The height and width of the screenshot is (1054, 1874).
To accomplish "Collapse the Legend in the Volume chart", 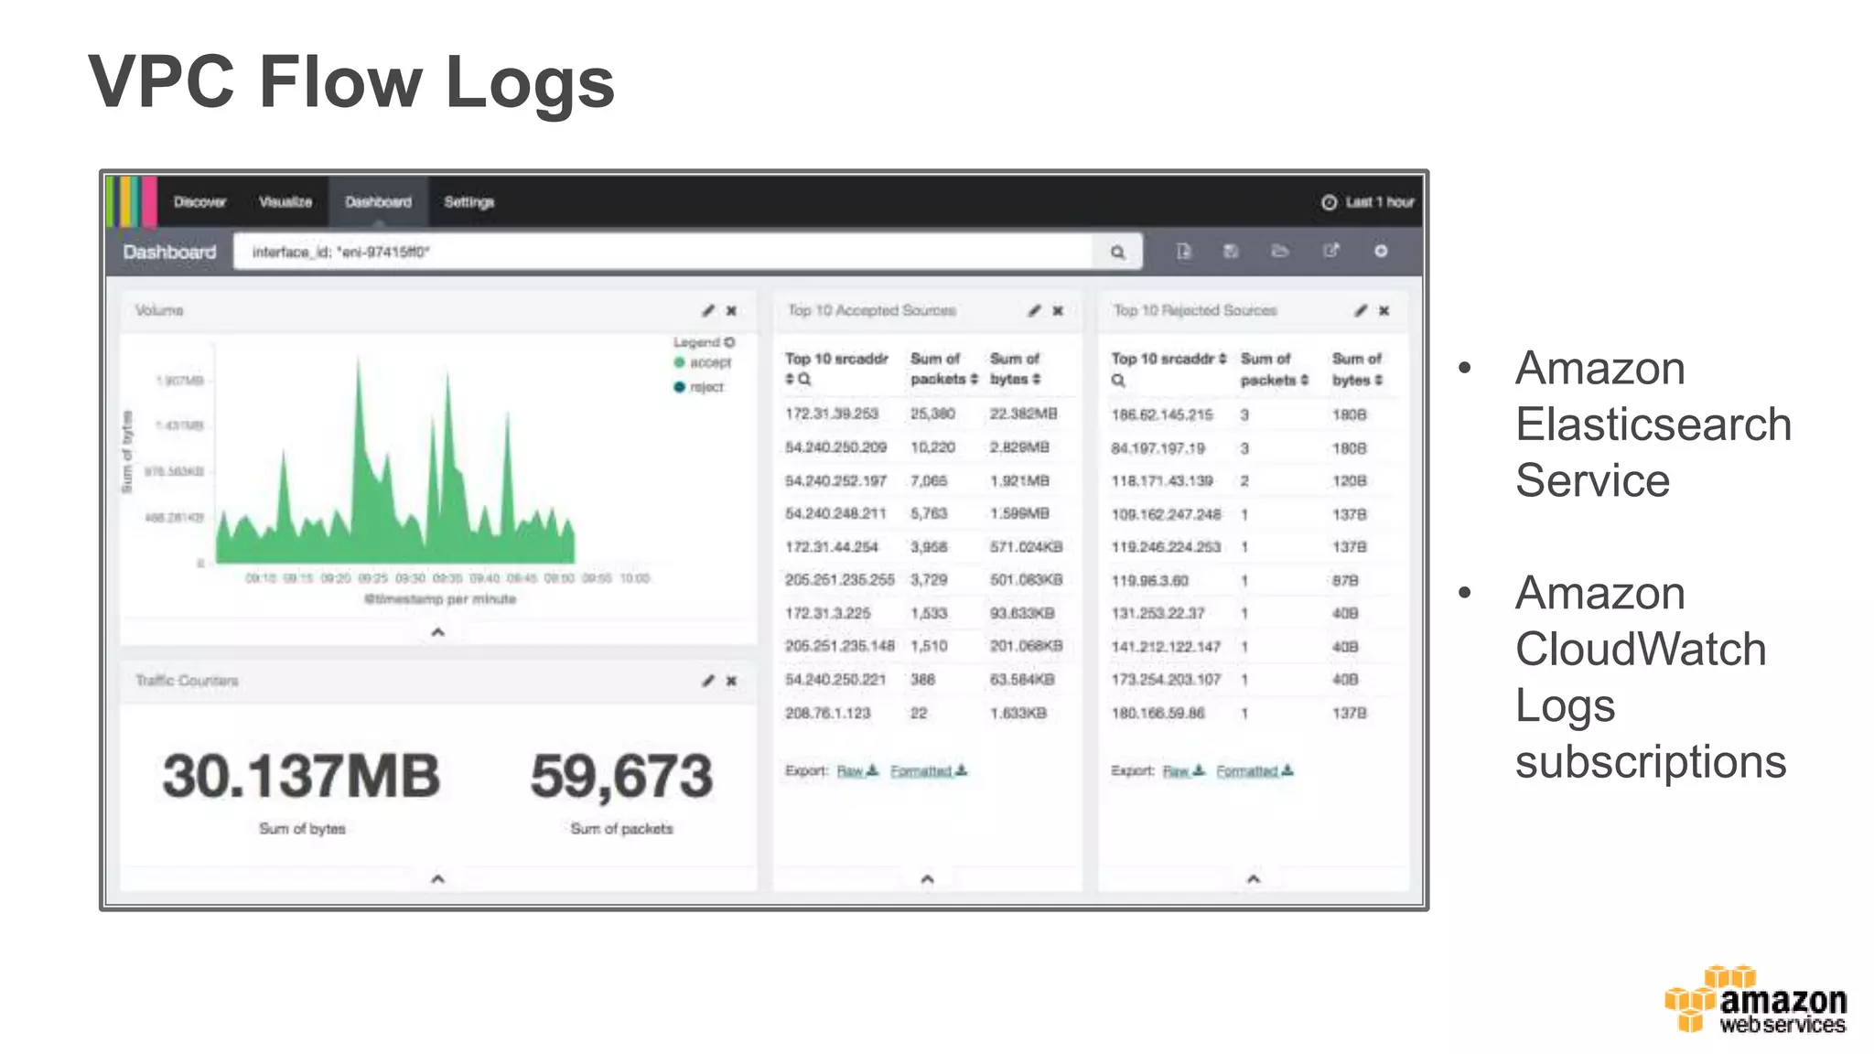I will [704, 342].
